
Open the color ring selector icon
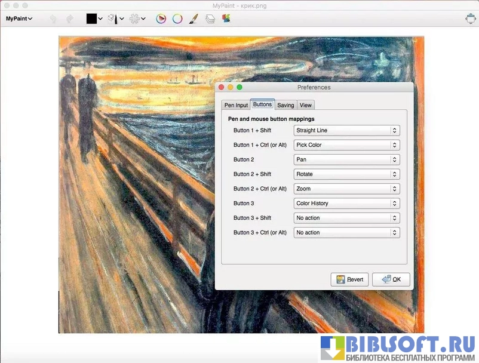(x=177, y=19)
